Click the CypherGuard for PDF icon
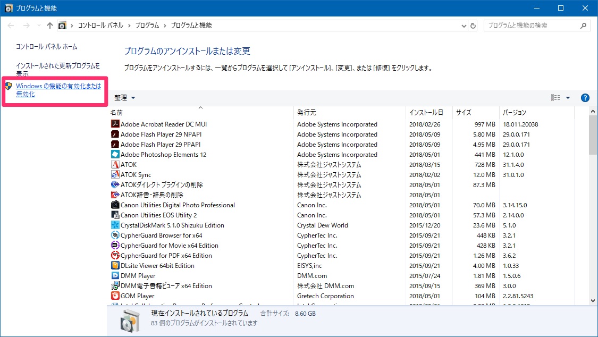Viewport: 598px width, 337px height. click(x=115, y=256)
